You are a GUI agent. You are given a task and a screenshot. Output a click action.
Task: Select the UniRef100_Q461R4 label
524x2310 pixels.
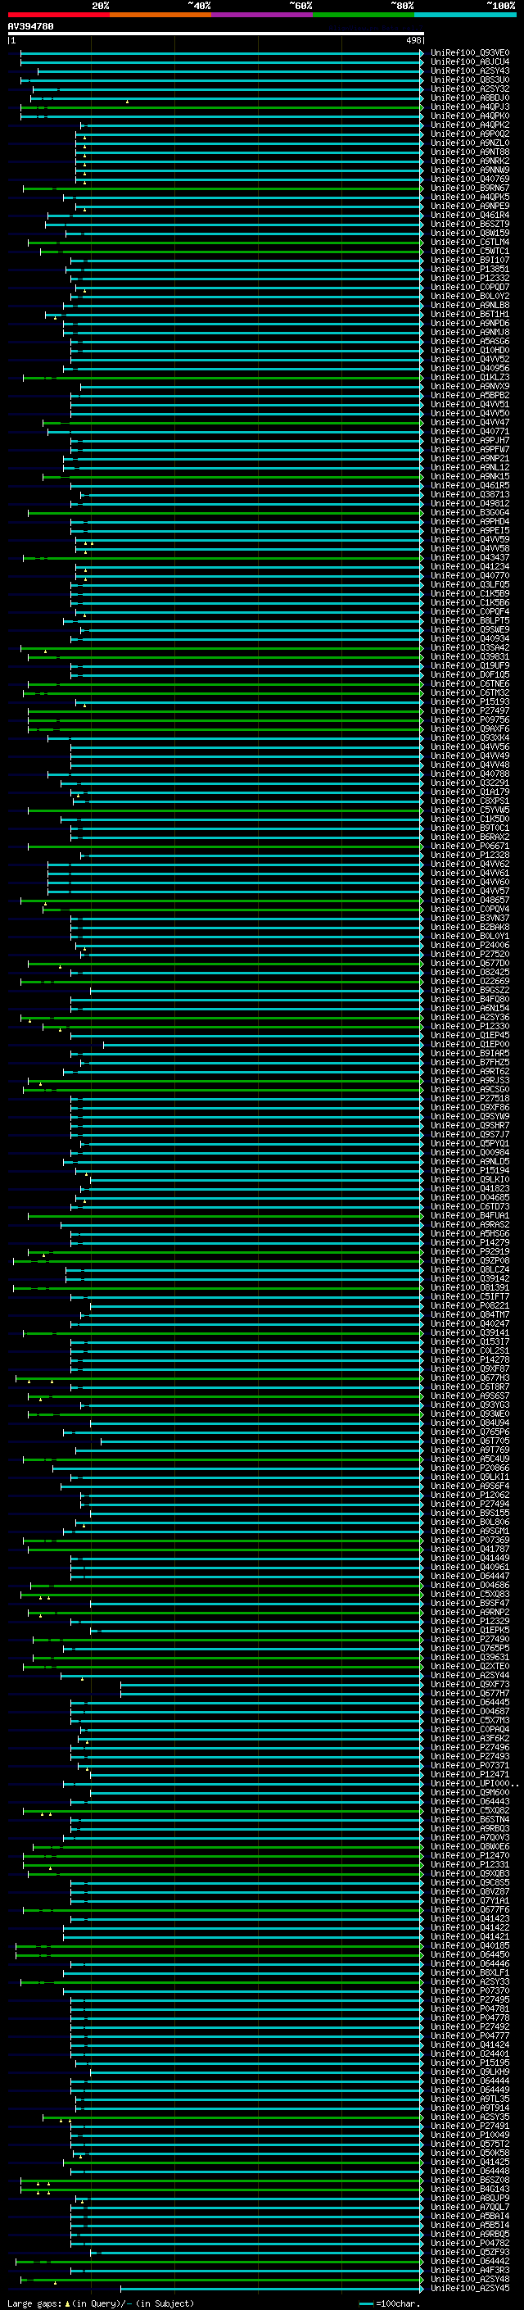click(470, 216)
